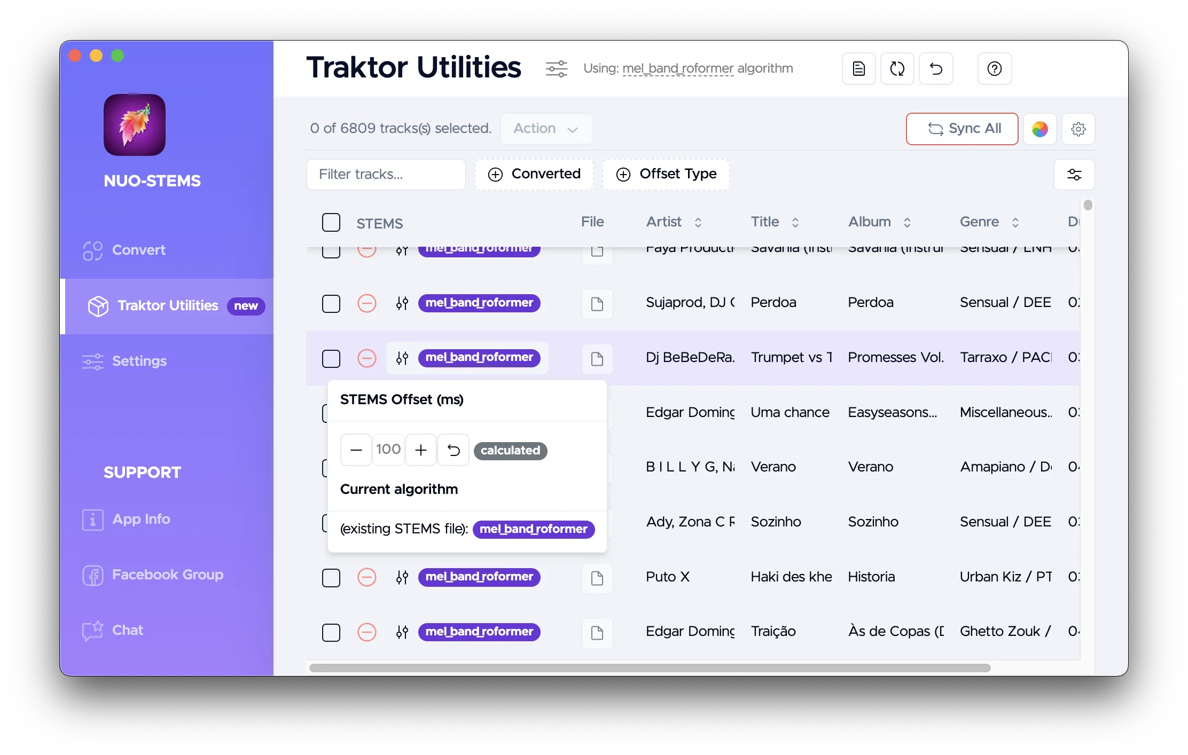Click the vertical scrollbar thumb at table right
Image resolution: width=1188 pixels, height=755 pixels.
[x=1088, y=205]
